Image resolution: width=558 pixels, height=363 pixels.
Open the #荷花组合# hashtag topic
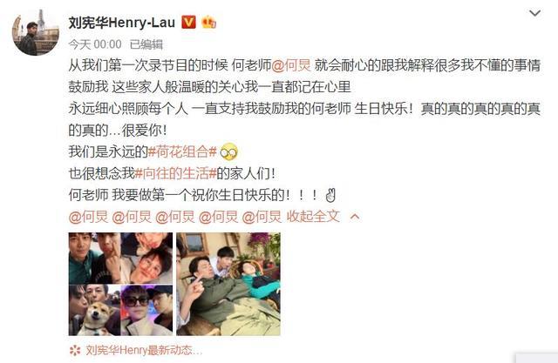pyautogui.click(x=182, y=152)
